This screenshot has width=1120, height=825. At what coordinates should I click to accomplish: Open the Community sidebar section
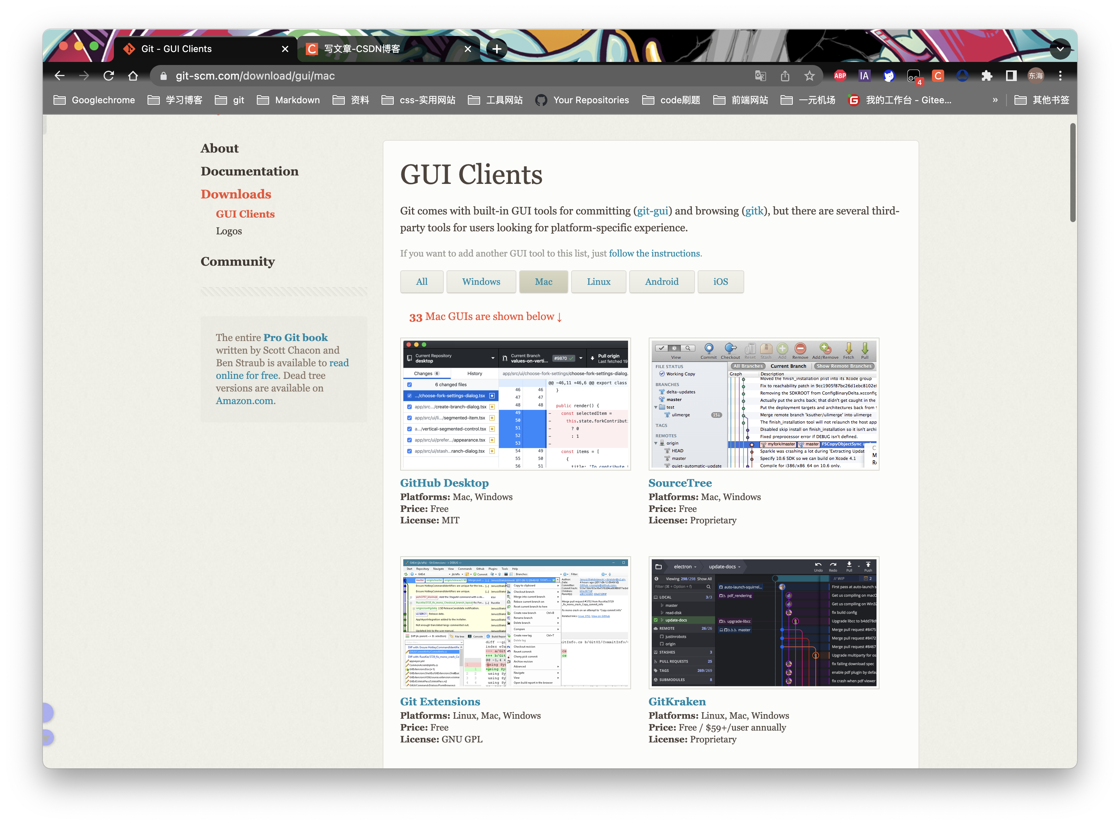point(238,261)
